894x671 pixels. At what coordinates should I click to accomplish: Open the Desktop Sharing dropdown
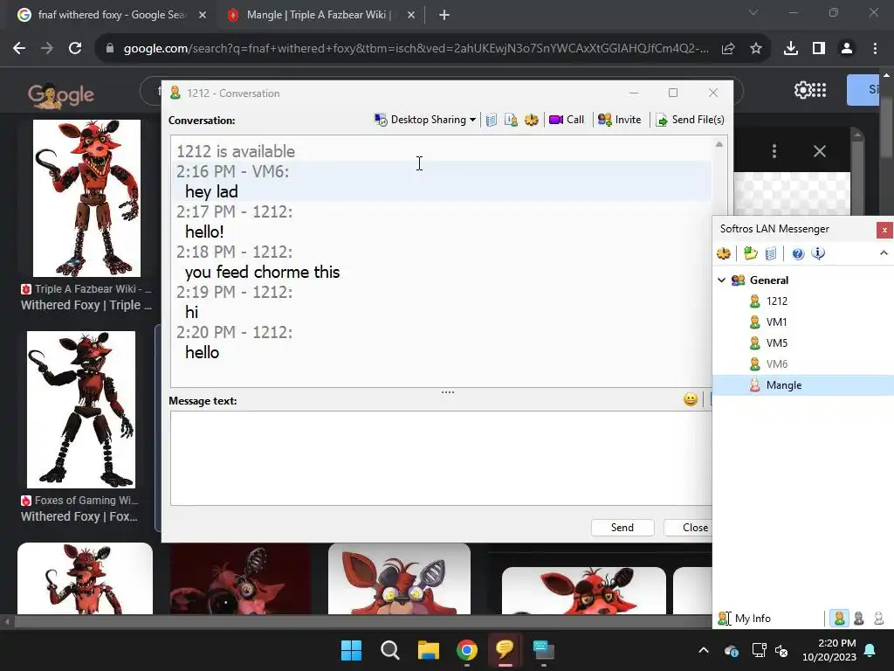click(425, 120)
